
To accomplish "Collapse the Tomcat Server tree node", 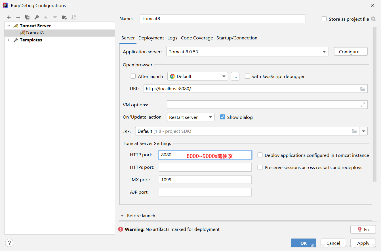I will [x=9, y=26].
